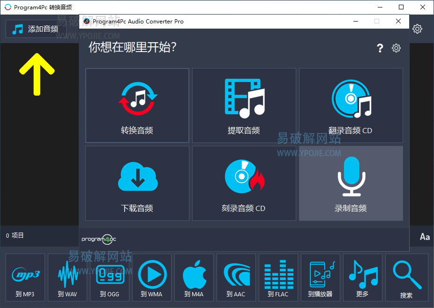The width and height of the screenshot is (434, 308).
Task: Open the Help question mark
Action: point(380,48)
